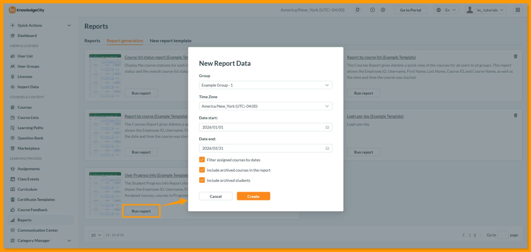Screen dimensions: 531x252
Task: Delete the Login per day template
Action: coord(515,115)
